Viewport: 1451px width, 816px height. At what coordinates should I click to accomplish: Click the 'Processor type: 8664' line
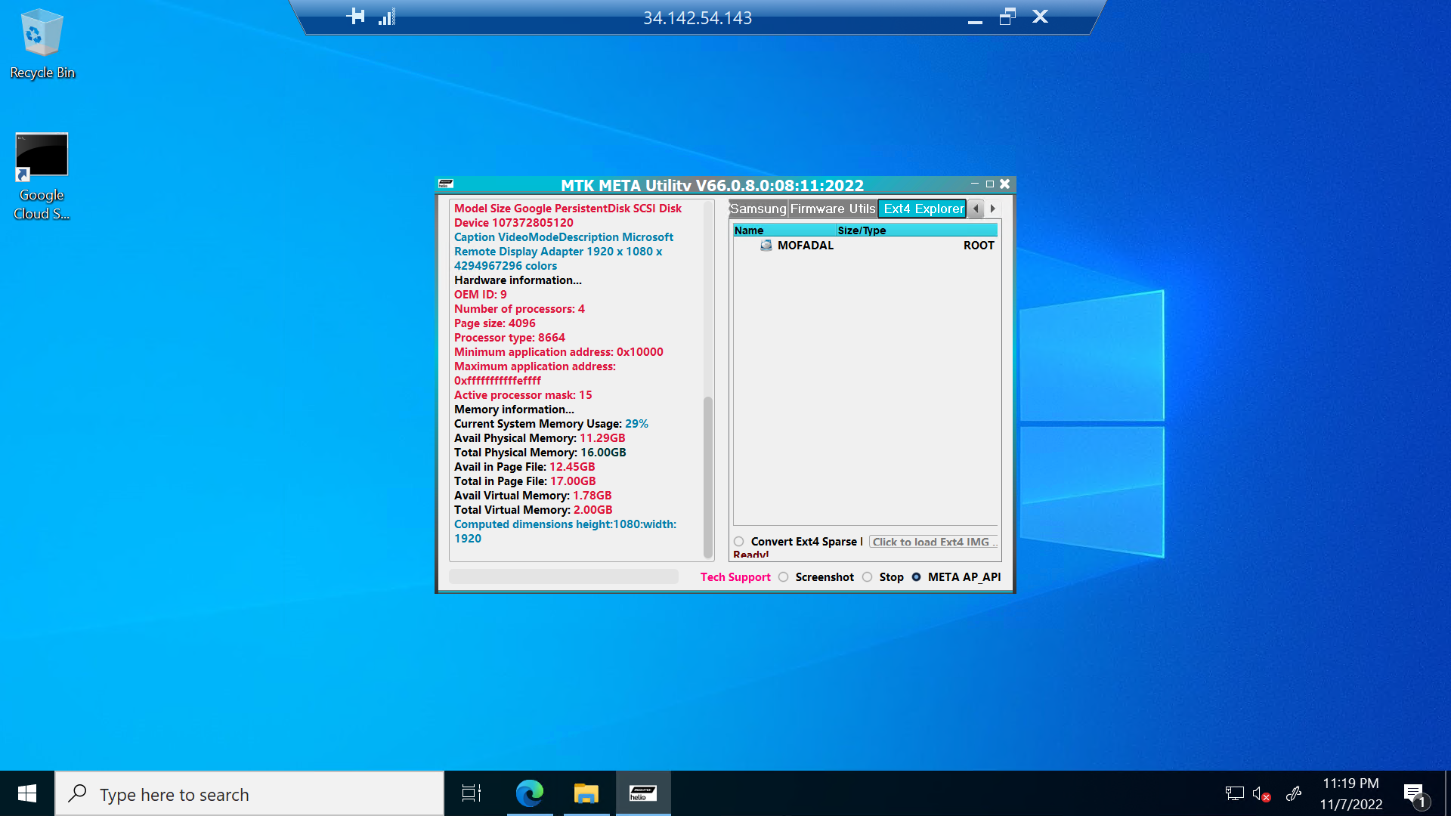509,337
